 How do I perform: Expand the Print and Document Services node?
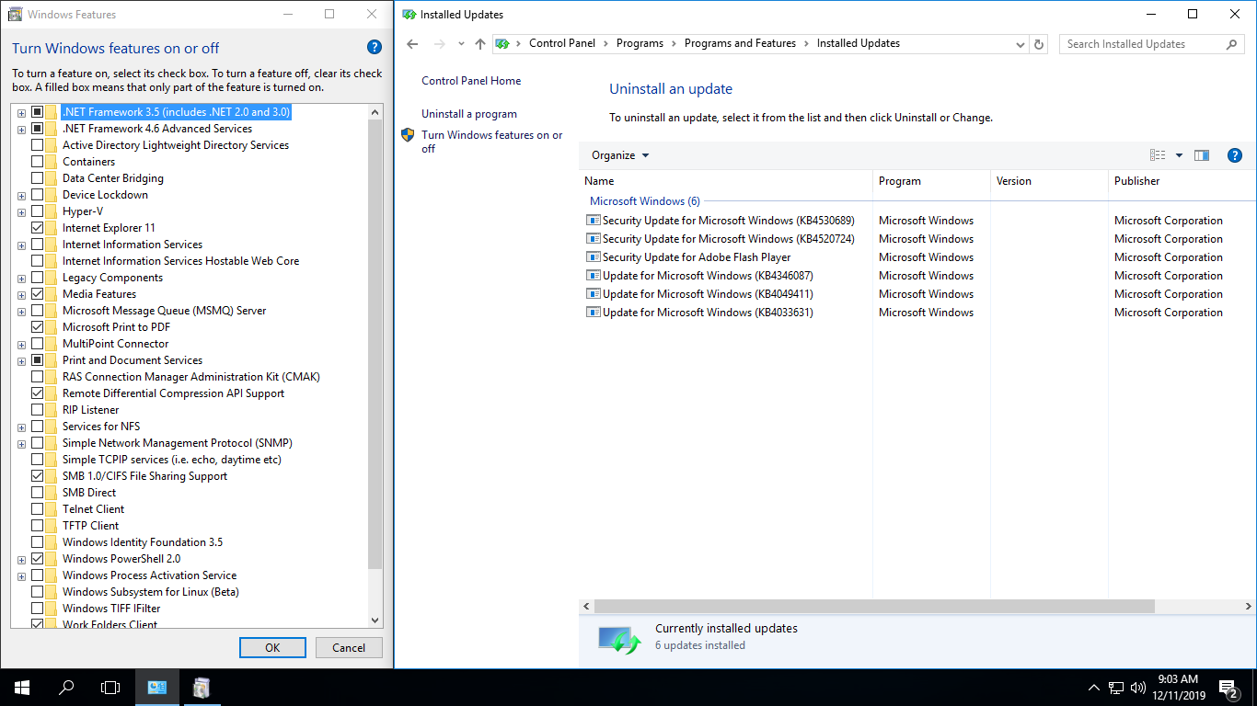pyautogui.click(x=21, y=361)
